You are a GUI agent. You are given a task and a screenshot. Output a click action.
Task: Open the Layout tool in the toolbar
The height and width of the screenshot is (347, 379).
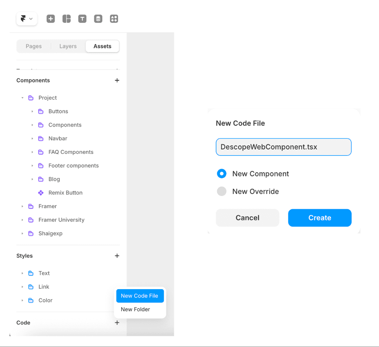click(x=66, y=18)
